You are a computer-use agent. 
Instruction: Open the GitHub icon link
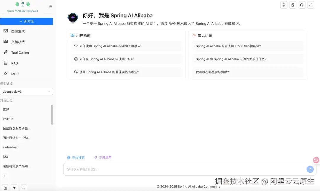pos(302,5)
